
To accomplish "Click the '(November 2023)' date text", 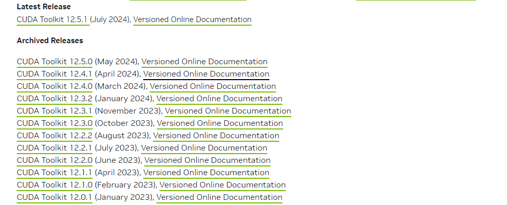I will [x=128, y=111].
